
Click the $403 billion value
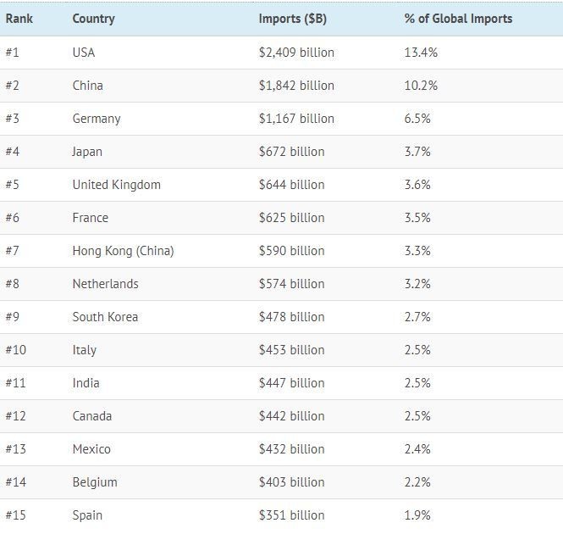point(291,482)
